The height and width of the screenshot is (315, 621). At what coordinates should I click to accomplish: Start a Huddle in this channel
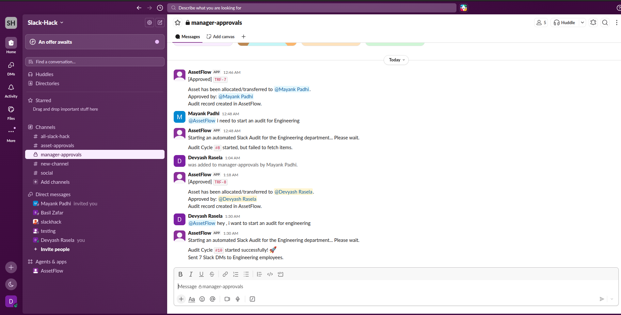coord(565,23)
